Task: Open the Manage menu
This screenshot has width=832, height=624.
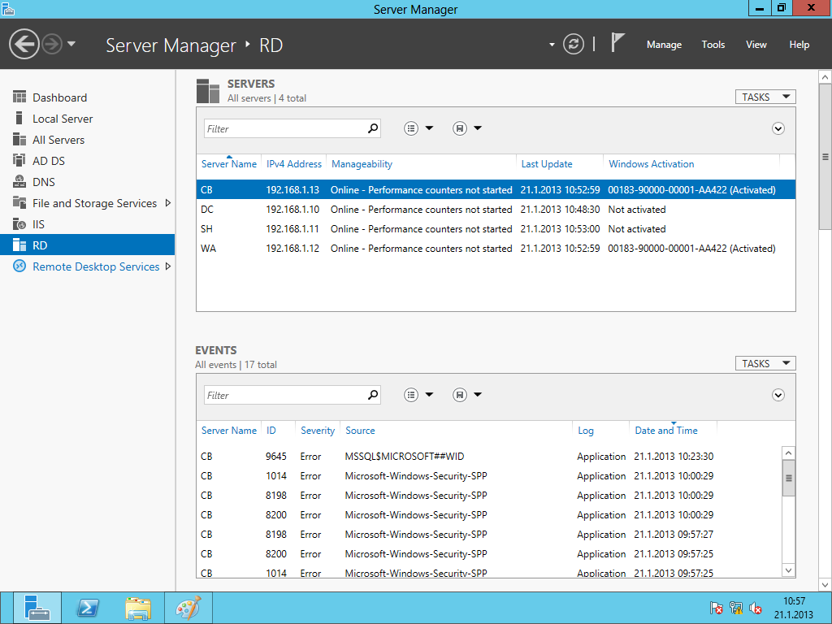Action: pyautogui.click(x=664, y=45)
